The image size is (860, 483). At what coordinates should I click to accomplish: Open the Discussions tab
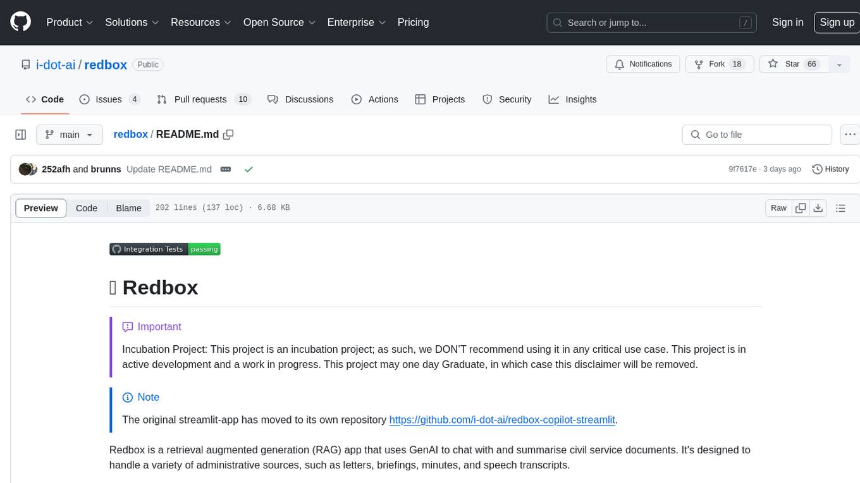[300, 99]
